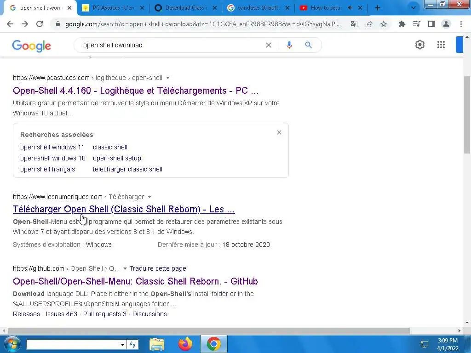
Task: Search open shell windows 11
Action: tap(52, 147)
